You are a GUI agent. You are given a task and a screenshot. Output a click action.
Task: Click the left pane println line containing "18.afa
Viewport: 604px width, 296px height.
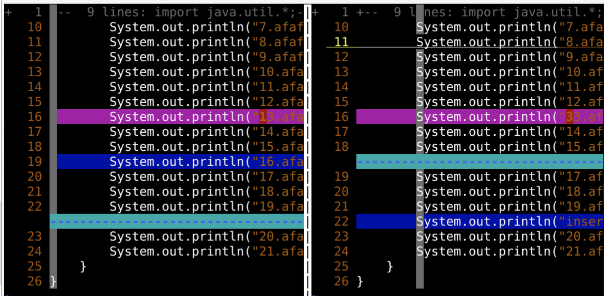pyautogui.click(x=206, y=192)
